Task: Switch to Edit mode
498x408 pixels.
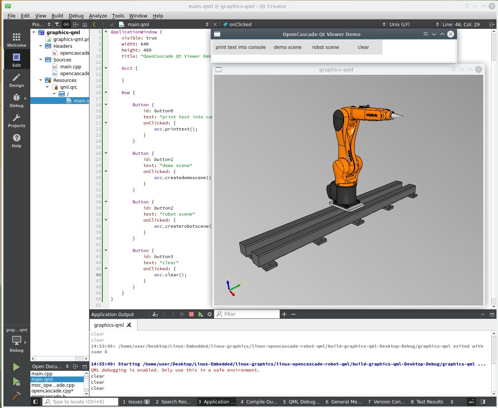Action: (x=16, y=60)
